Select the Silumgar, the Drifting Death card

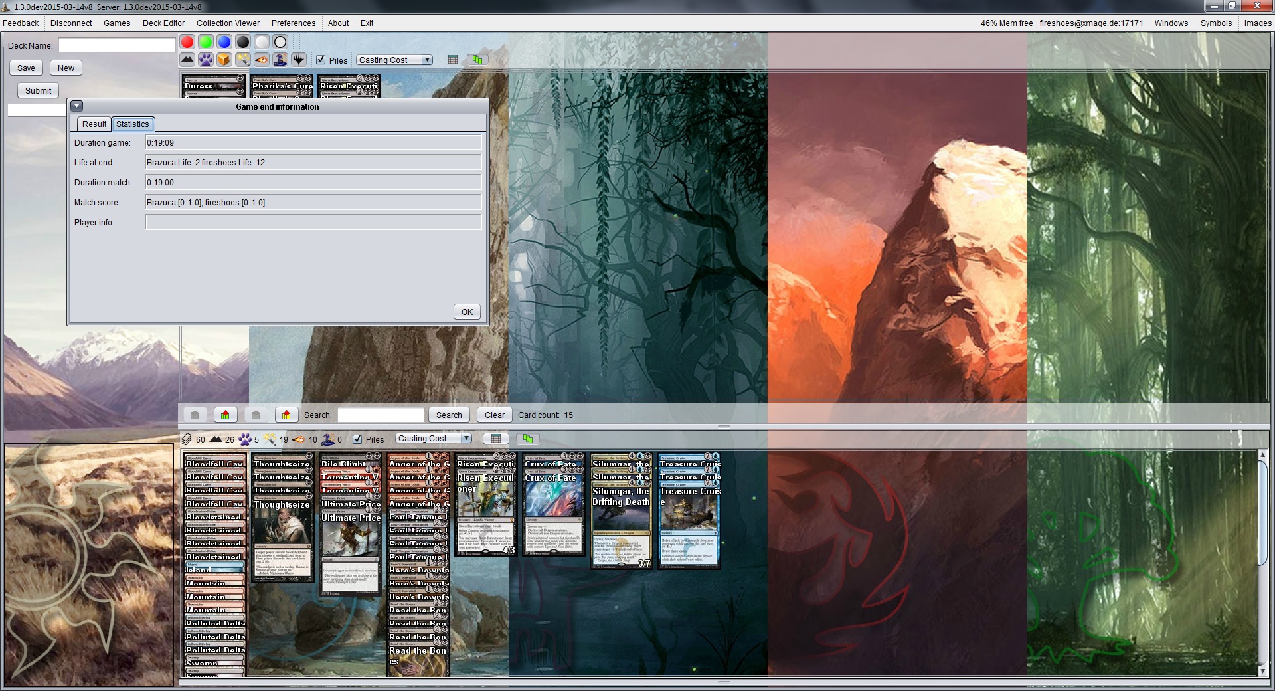tap(621, 526)
